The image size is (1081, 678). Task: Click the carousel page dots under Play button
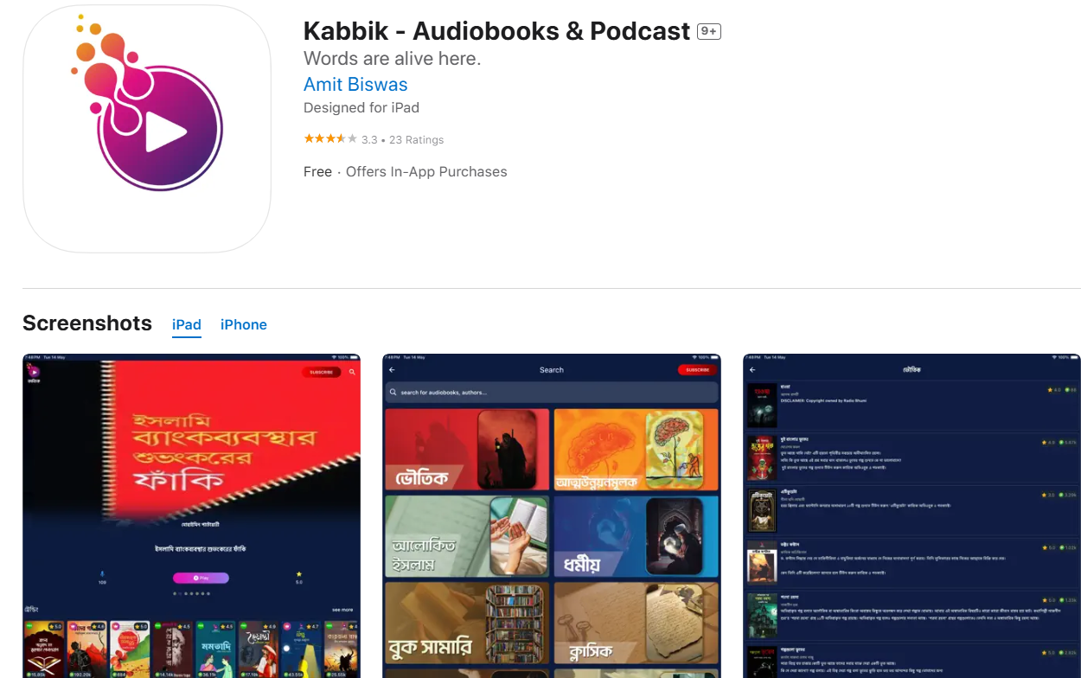coord(191,594)
